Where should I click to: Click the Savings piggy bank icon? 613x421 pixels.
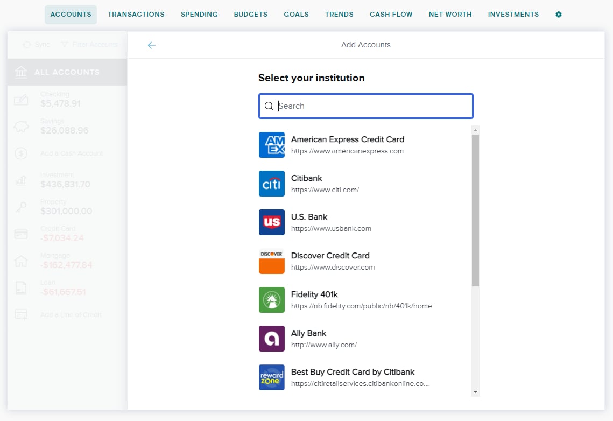coord(20,127)
